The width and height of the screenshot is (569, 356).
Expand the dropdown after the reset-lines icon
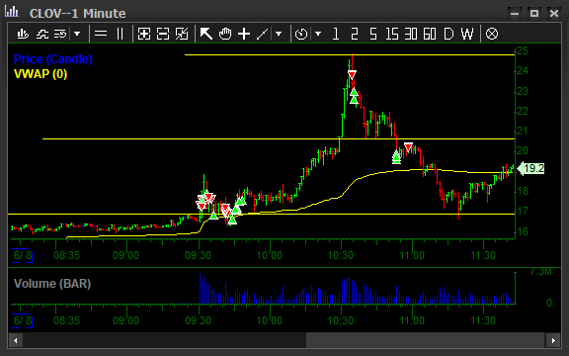pyautogui.click(x=77, y=34)
